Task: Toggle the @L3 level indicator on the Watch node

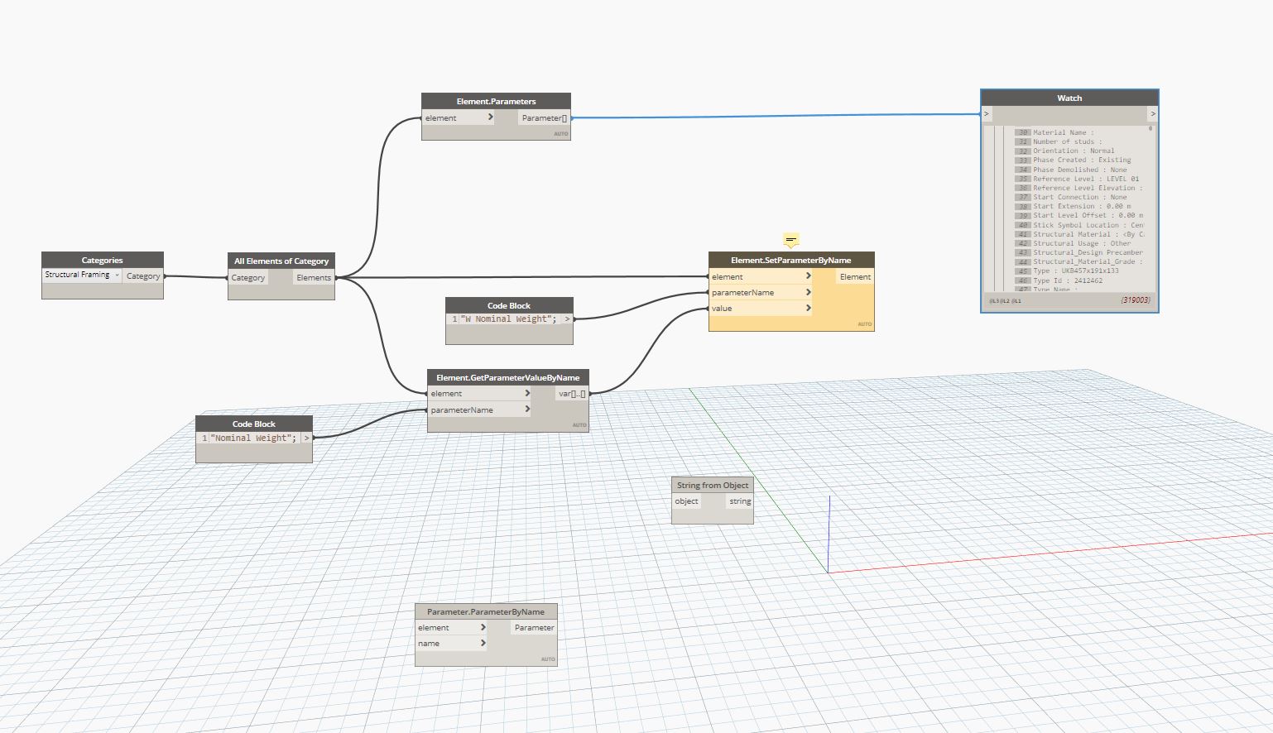Action: coord(992,300)
